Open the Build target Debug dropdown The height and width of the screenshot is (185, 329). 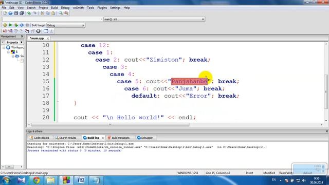click(65, 25)
